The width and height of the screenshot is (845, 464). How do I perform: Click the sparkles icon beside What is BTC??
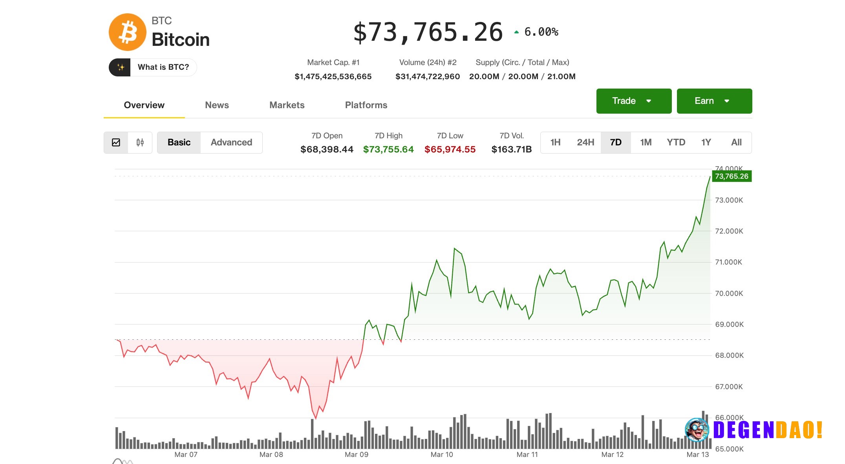coord(121,67)
